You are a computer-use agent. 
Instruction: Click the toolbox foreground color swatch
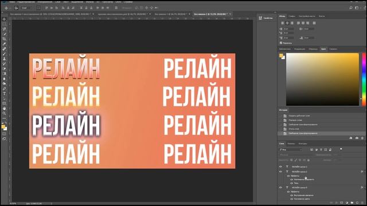(x=3, y=126)
